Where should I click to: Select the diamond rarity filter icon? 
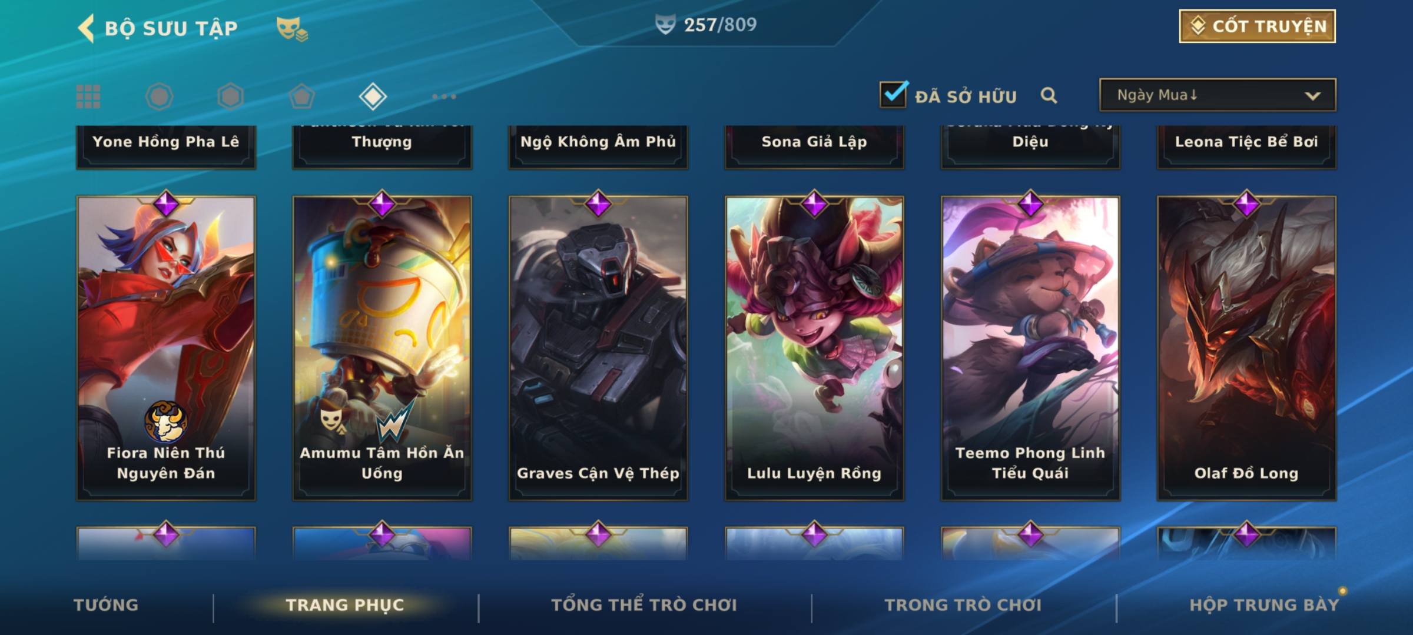(373, 96)
